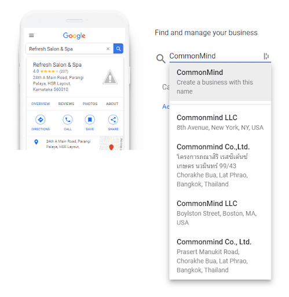Click 'Find and manage your business' heading
This screenshot has height=297, width=289.
click(x=206, y=32)
